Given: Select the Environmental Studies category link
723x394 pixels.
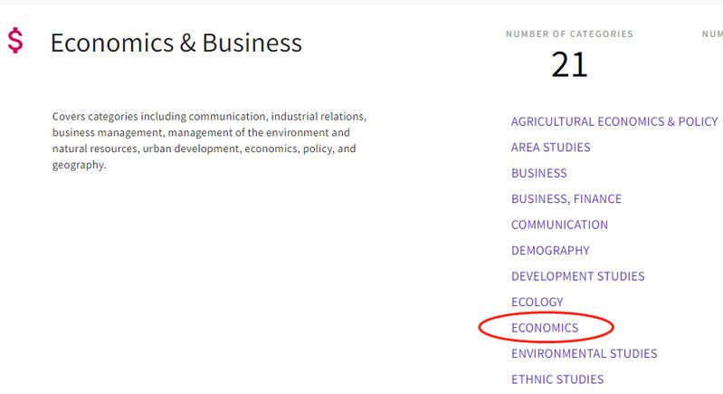Looking at the screenshot, I should click(x=584, y=353).
